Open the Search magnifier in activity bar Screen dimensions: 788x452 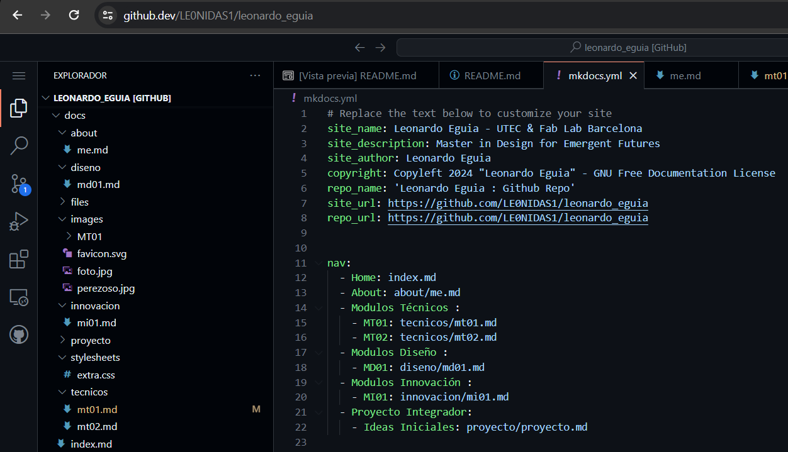pyautogui.click(x=19, y=146)
